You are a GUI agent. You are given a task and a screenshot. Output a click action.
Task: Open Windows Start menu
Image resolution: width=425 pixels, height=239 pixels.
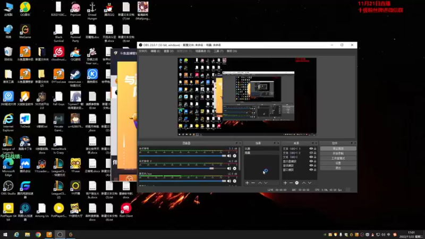5,235
